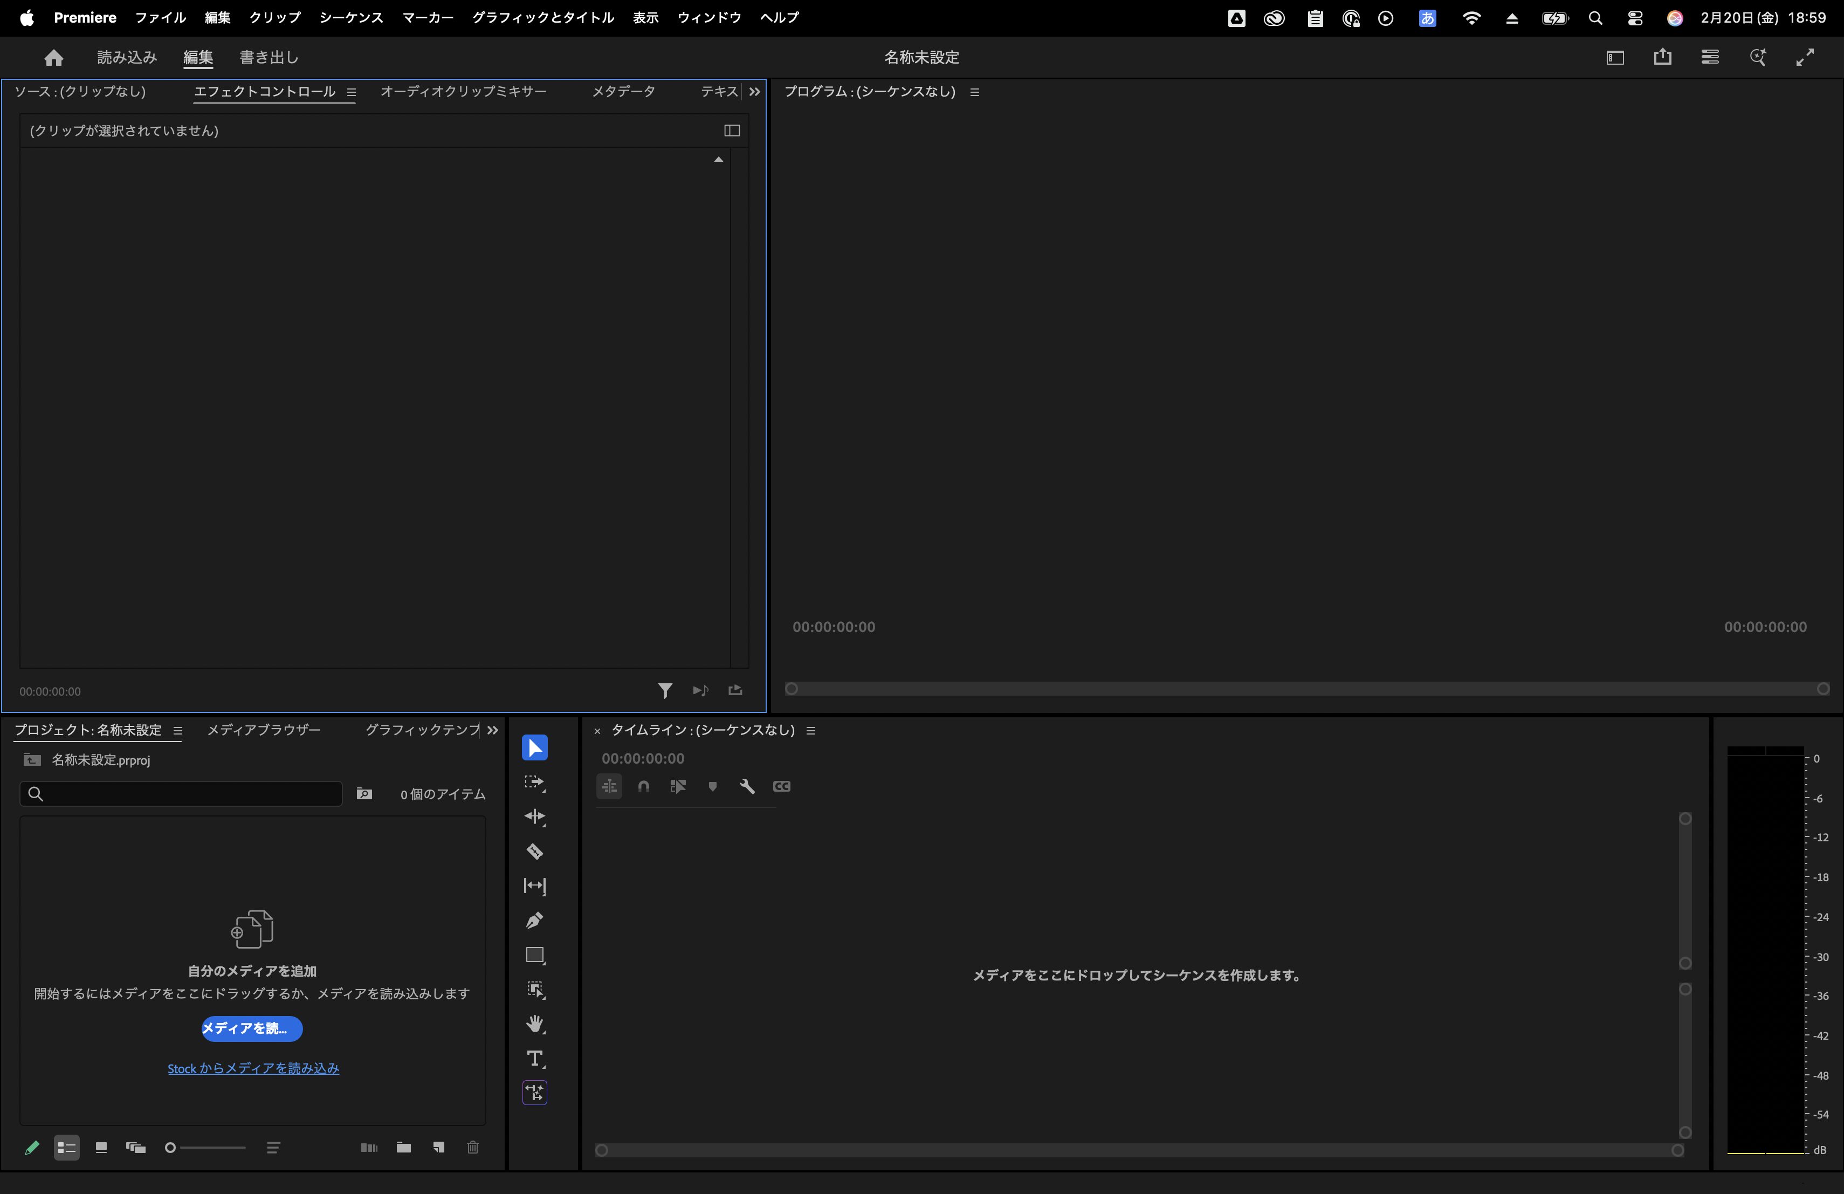This screenshot has height=1194, width=1844.
Task: Expand hidden project panel tabs chevron
Action: [493, 730]
